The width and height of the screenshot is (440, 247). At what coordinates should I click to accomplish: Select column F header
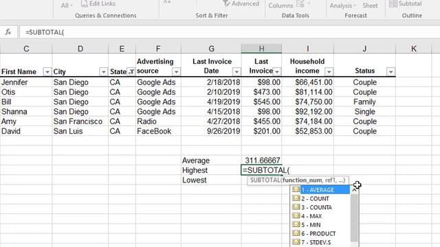tap(158, 49)
